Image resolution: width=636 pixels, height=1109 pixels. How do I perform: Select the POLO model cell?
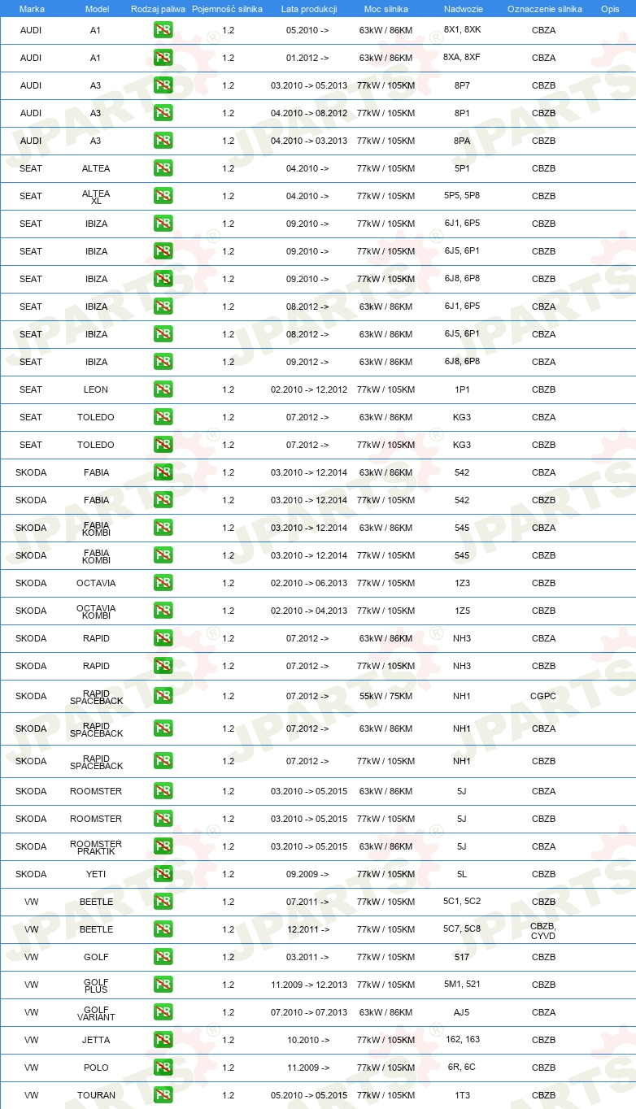click(96, 1068)
